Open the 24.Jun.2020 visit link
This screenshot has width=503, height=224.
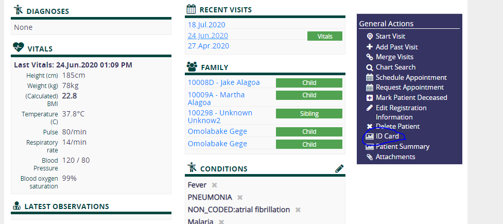208,36
